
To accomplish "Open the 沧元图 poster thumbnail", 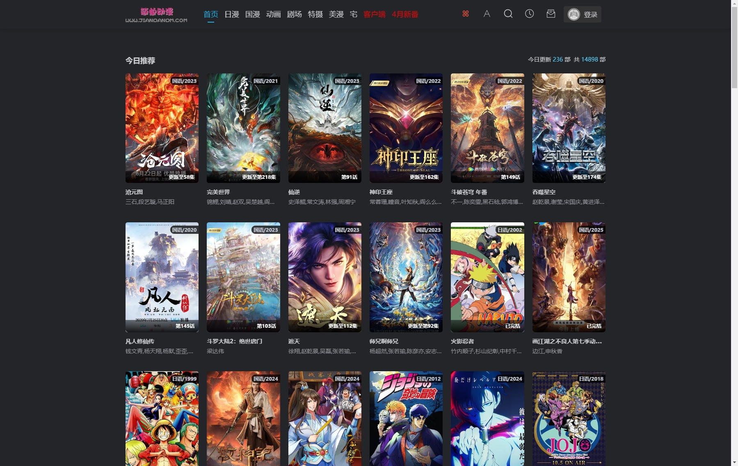I will point(162,128).
